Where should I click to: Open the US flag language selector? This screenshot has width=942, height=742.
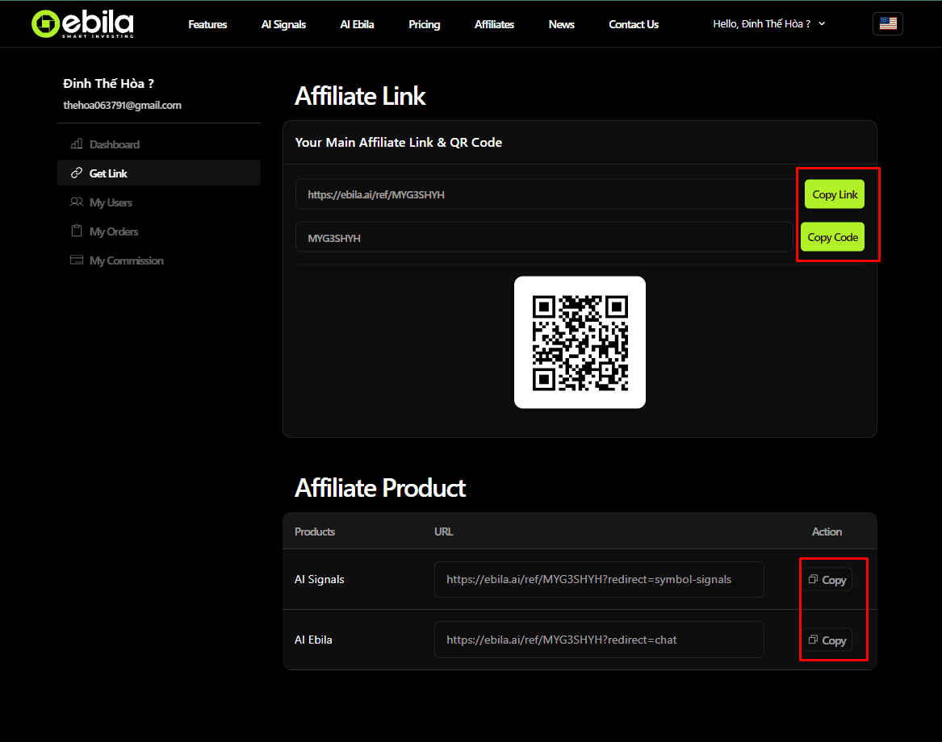click(887, 23)
